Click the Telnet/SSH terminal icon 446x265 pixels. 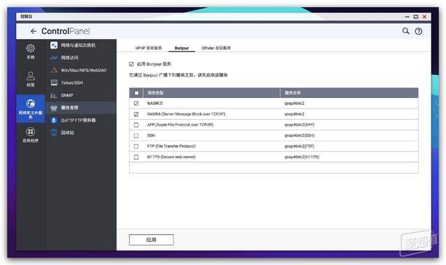[x=54, y=83]
